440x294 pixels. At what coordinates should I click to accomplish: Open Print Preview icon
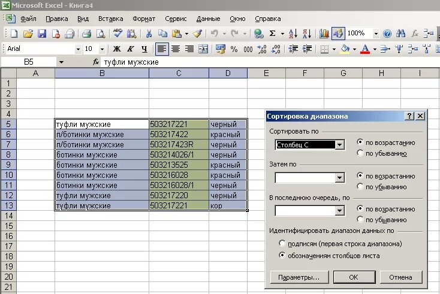(101, 34)
